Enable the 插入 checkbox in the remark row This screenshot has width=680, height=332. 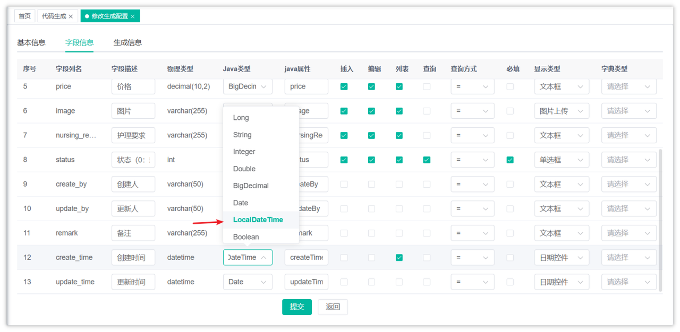(344, 233)
